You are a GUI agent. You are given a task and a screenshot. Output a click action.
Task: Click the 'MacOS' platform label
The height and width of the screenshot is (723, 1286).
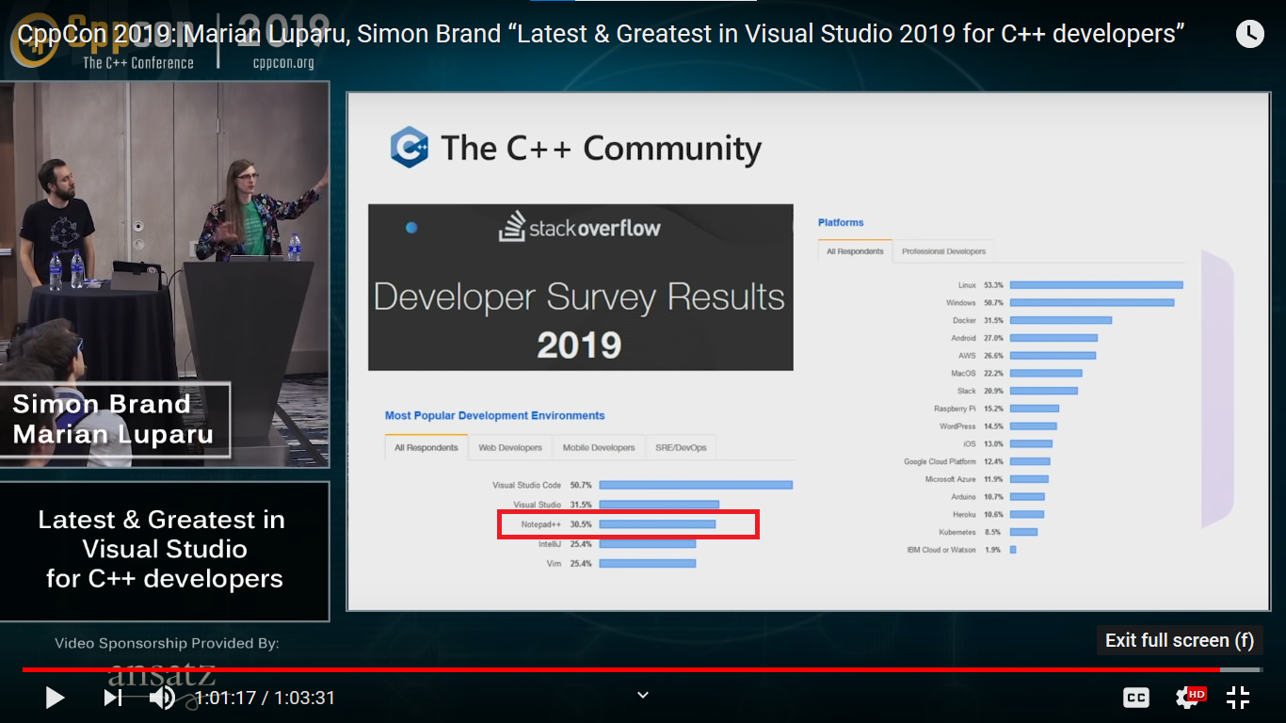[964, 374]
